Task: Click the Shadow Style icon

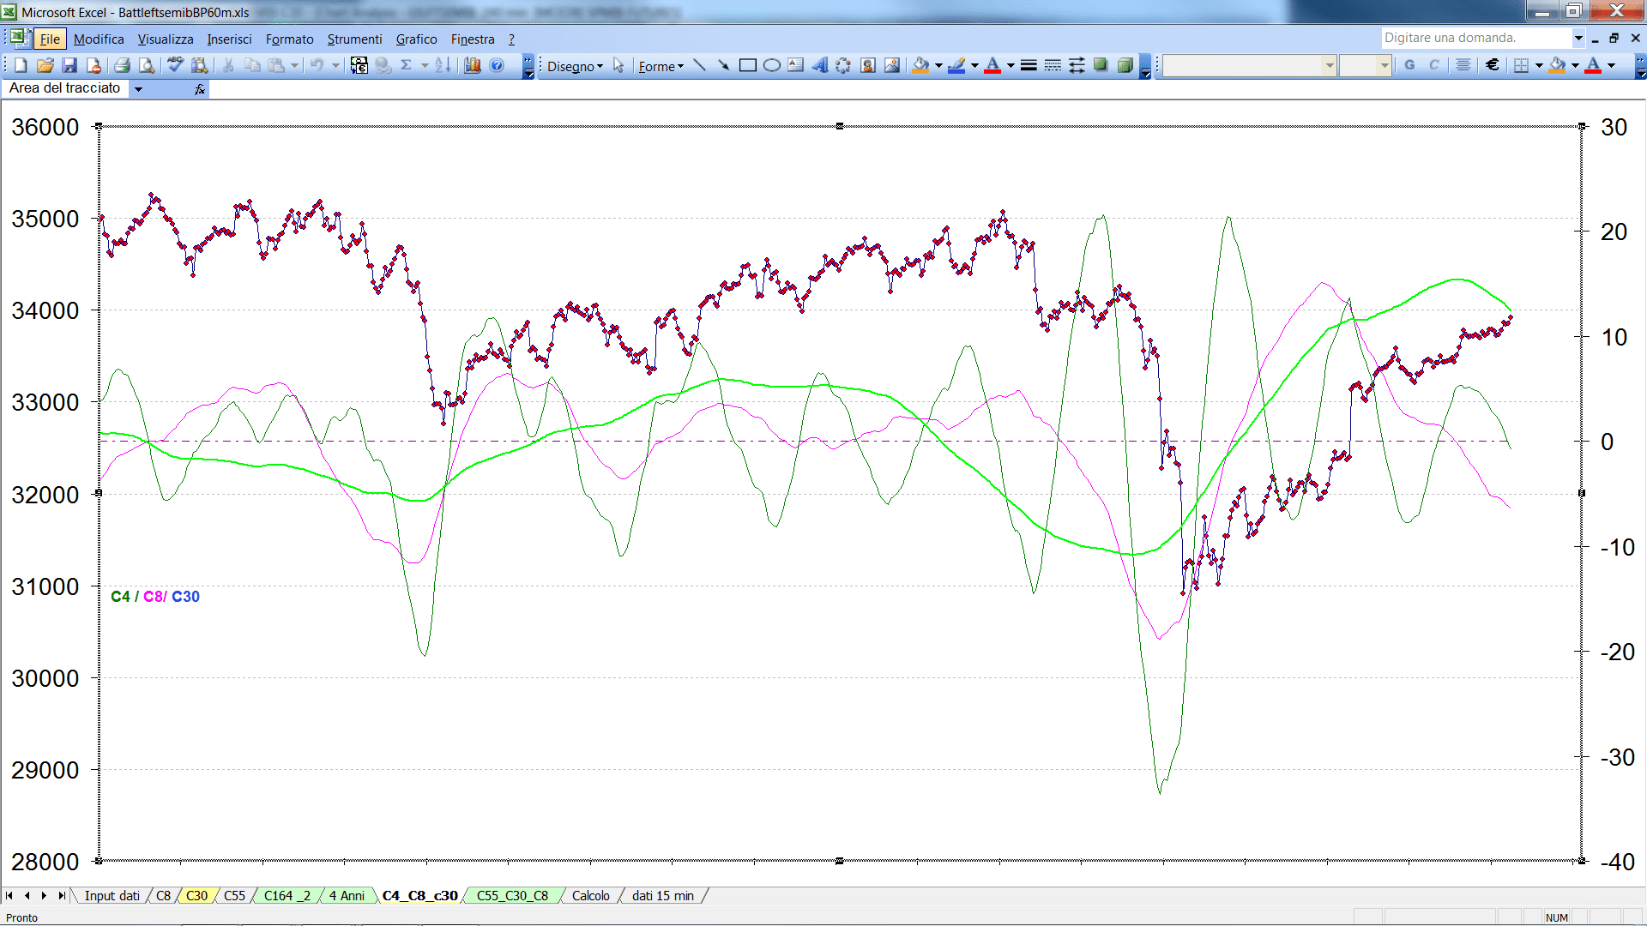Action: [x=1101, y=65]
